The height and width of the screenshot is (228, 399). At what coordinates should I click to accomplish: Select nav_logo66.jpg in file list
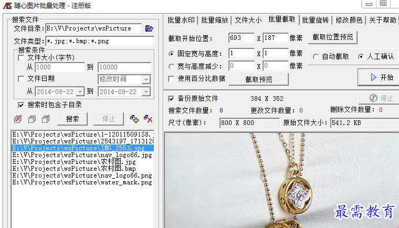83,155
